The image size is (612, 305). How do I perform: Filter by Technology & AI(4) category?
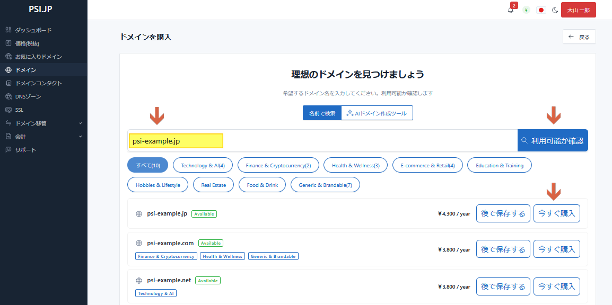[x=203, y=165]
